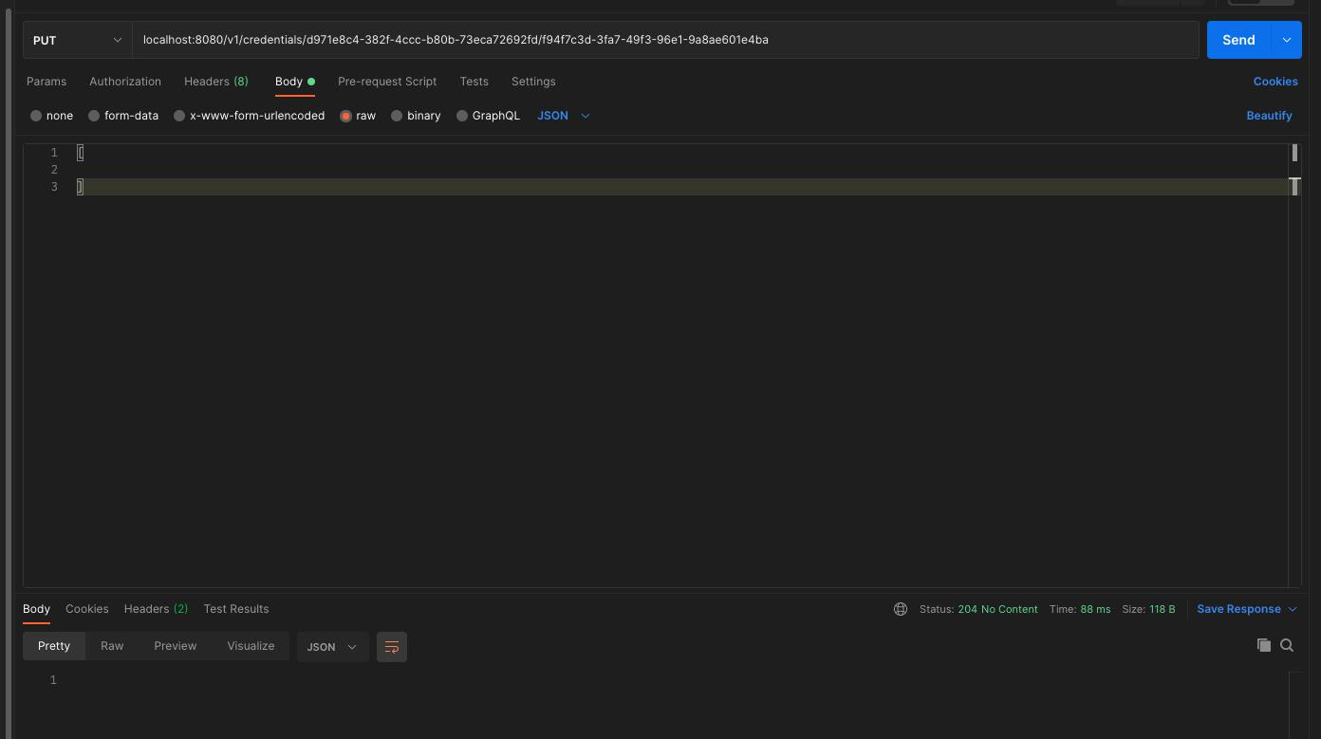The image size is (1321, 739).
Task: View the Test Results tab
Action: click(x=235, y=609)
